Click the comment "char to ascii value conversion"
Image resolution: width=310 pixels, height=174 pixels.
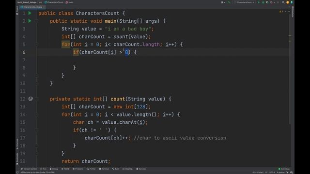180,138
